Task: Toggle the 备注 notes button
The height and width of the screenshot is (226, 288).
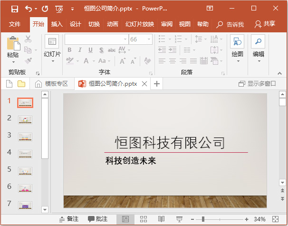Action: pyautogui.click(x=69, y=219)
